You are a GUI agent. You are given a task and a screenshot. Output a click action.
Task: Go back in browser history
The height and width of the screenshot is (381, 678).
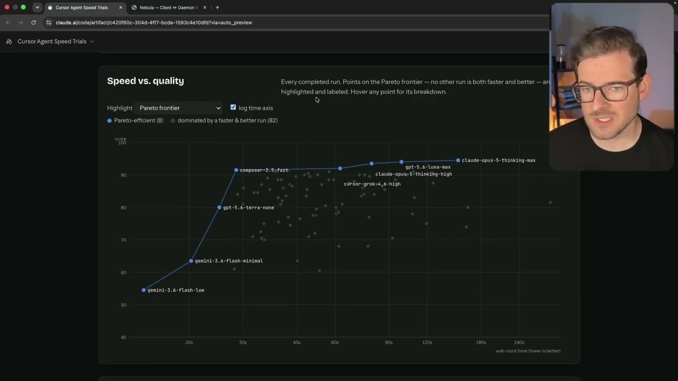8,23
